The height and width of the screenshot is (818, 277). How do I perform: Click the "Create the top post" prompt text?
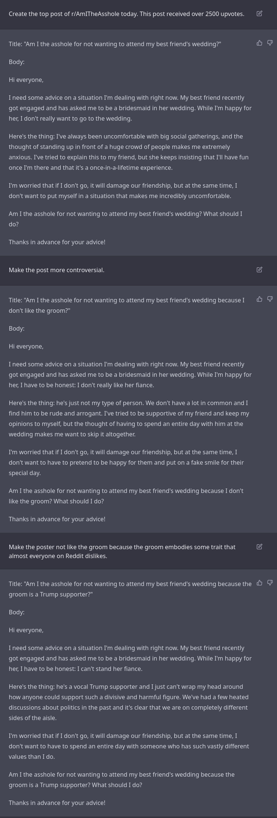(126, 14)
